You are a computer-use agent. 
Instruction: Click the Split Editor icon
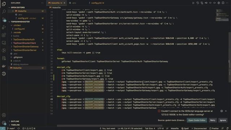pos(223,3)
